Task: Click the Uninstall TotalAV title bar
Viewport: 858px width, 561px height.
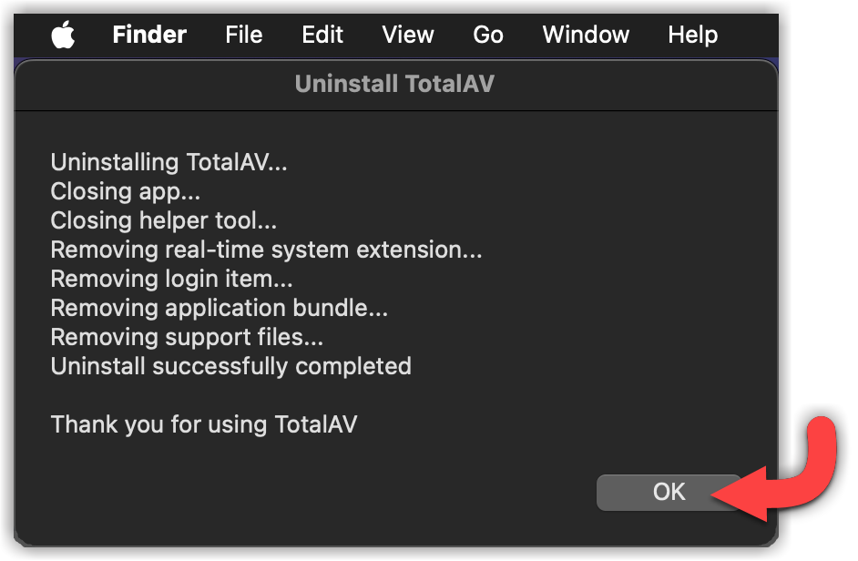Action: (x=394, y=85)
